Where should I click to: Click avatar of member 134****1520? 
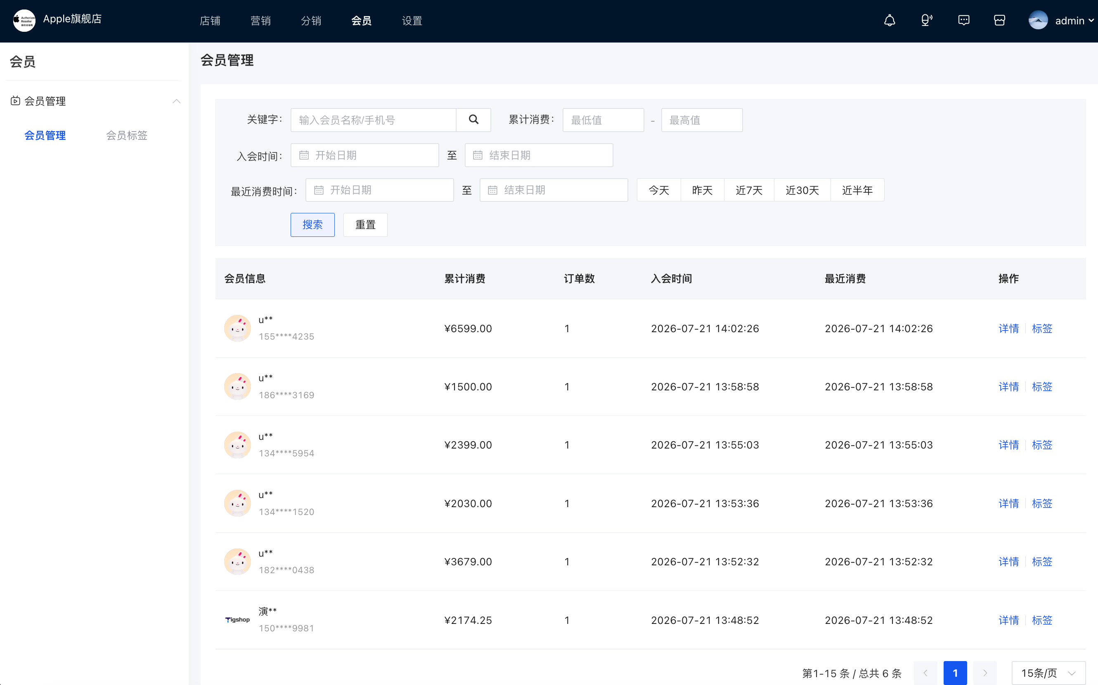[x=237, y=503]
